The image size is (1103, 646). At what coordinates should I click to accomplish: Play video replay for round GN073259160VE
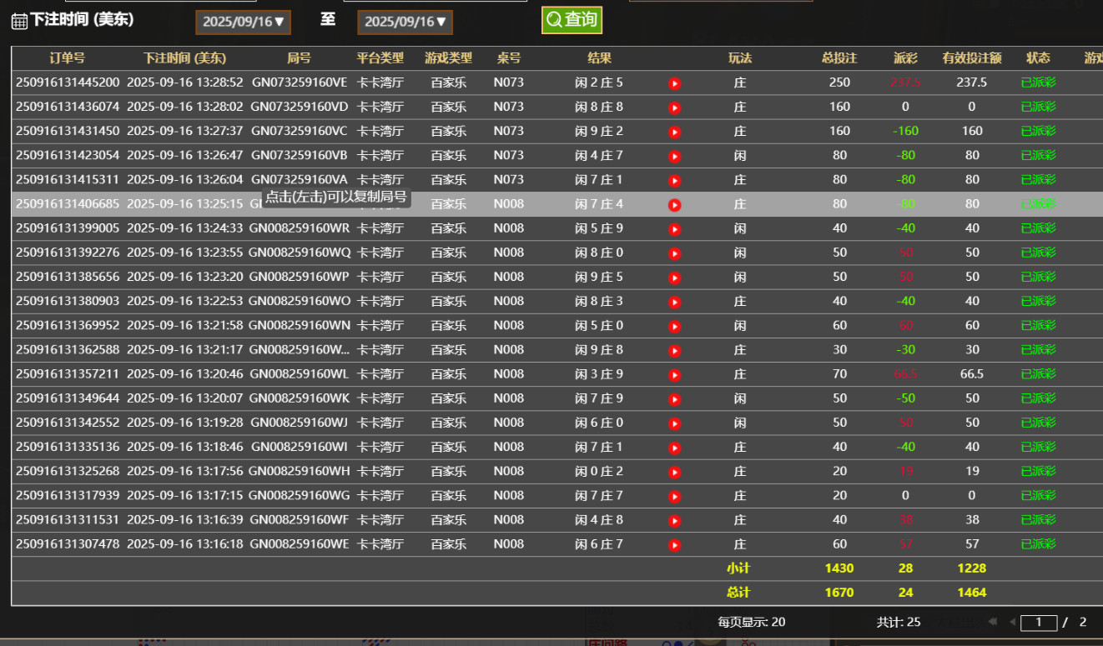(x=675, y=83)
